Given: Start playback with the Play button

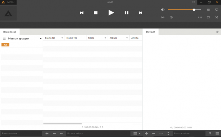Looking at the screenshot, I should click(111, 13).
